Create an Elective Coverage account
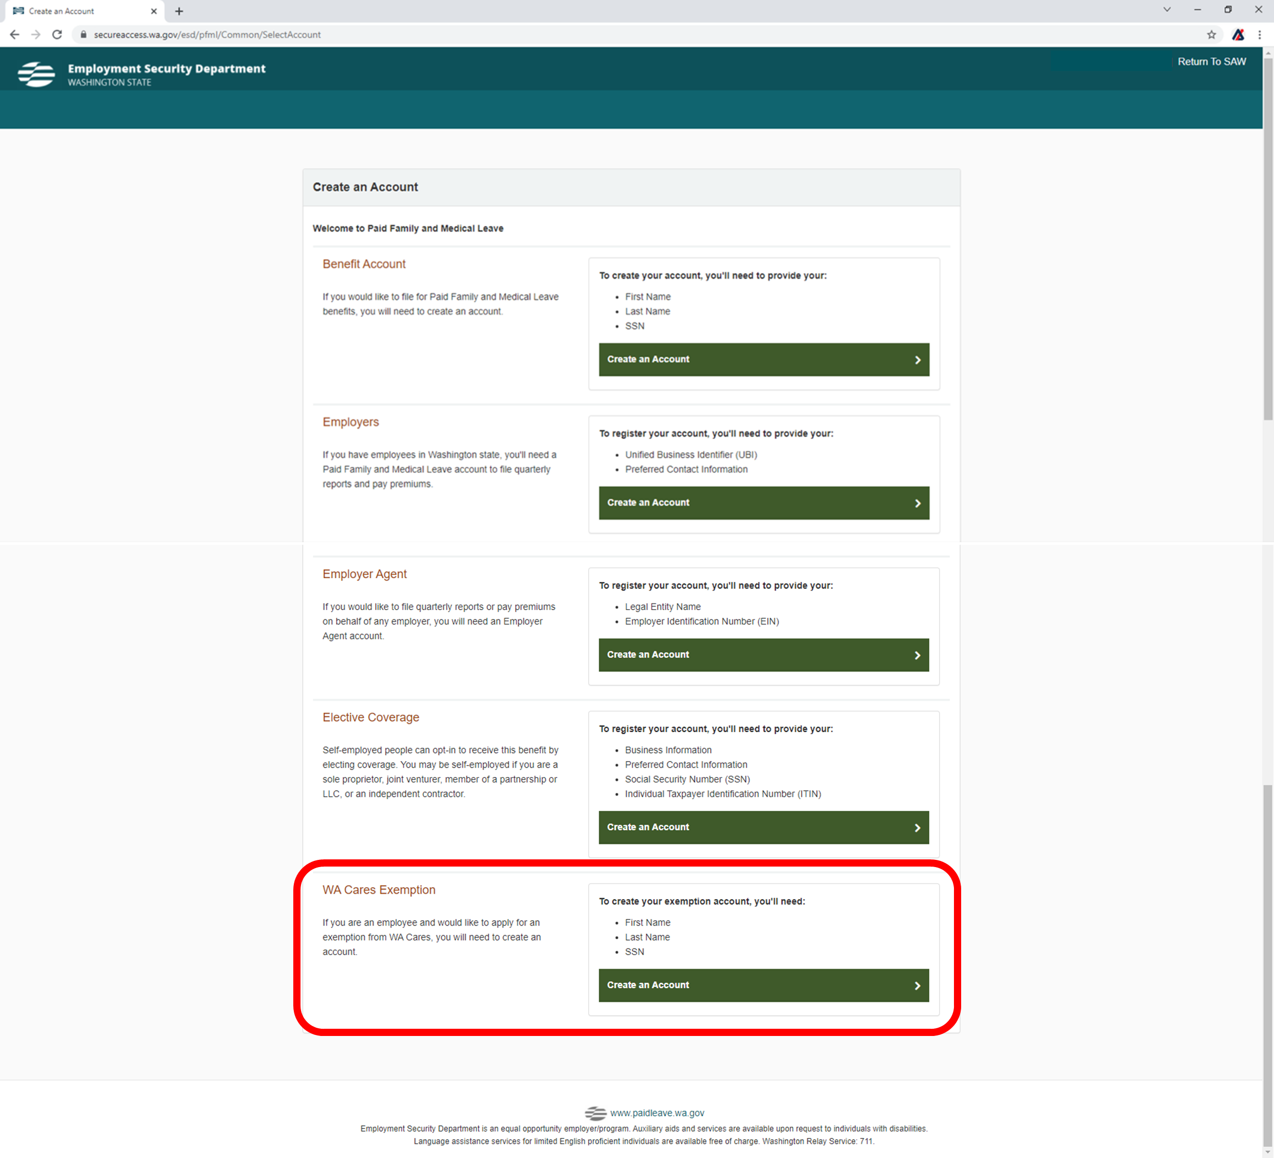Screen dimensions: 1274x1158 coord(764,827)
